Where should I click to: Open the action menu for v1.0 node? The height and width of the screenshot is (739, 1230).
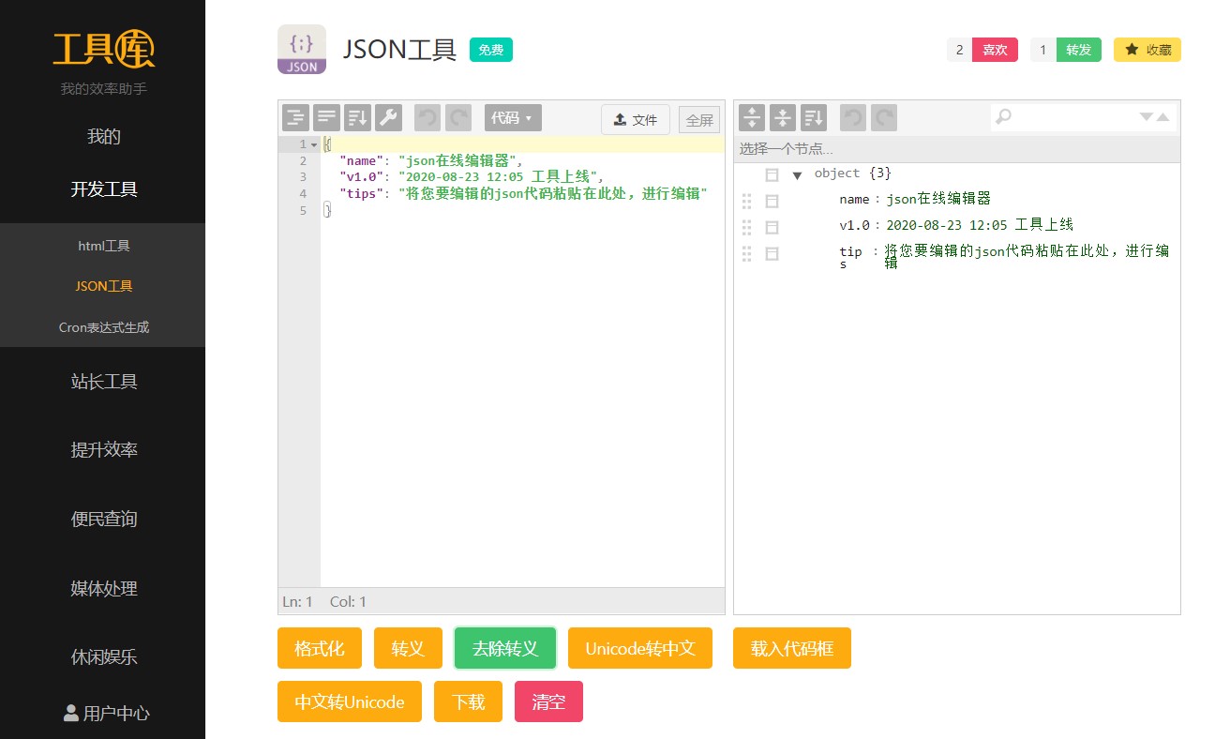pyautogui.click(x=772, y=227)
